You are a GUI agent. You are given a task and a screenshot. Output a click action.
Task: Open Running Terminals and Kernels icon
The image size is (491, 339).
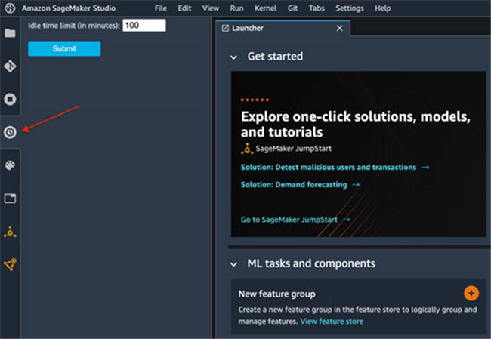pos(10,99)
